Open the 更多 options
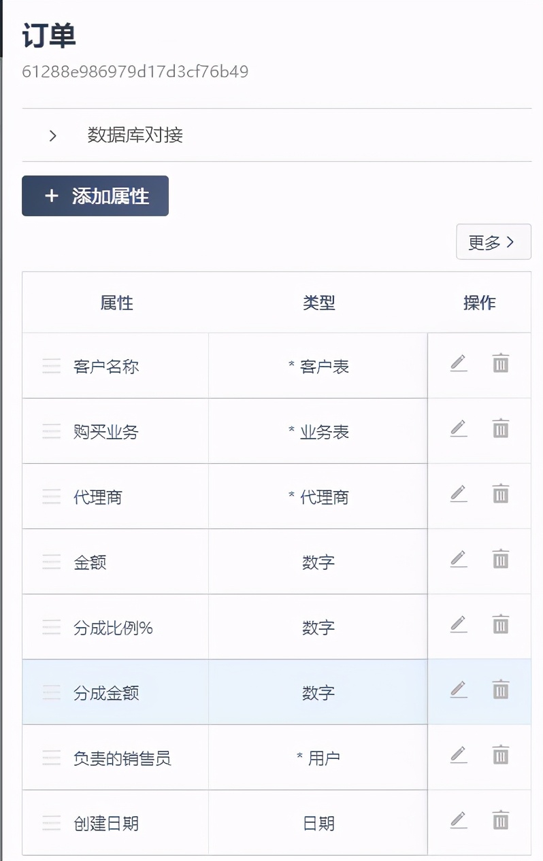The image size is (543, 861). tap(493, 242)
